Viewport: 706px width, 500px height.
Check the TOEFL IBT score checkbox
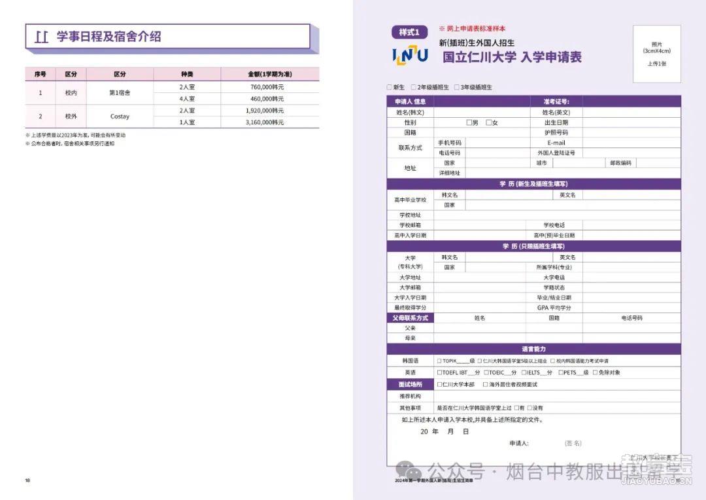point(439,372)
